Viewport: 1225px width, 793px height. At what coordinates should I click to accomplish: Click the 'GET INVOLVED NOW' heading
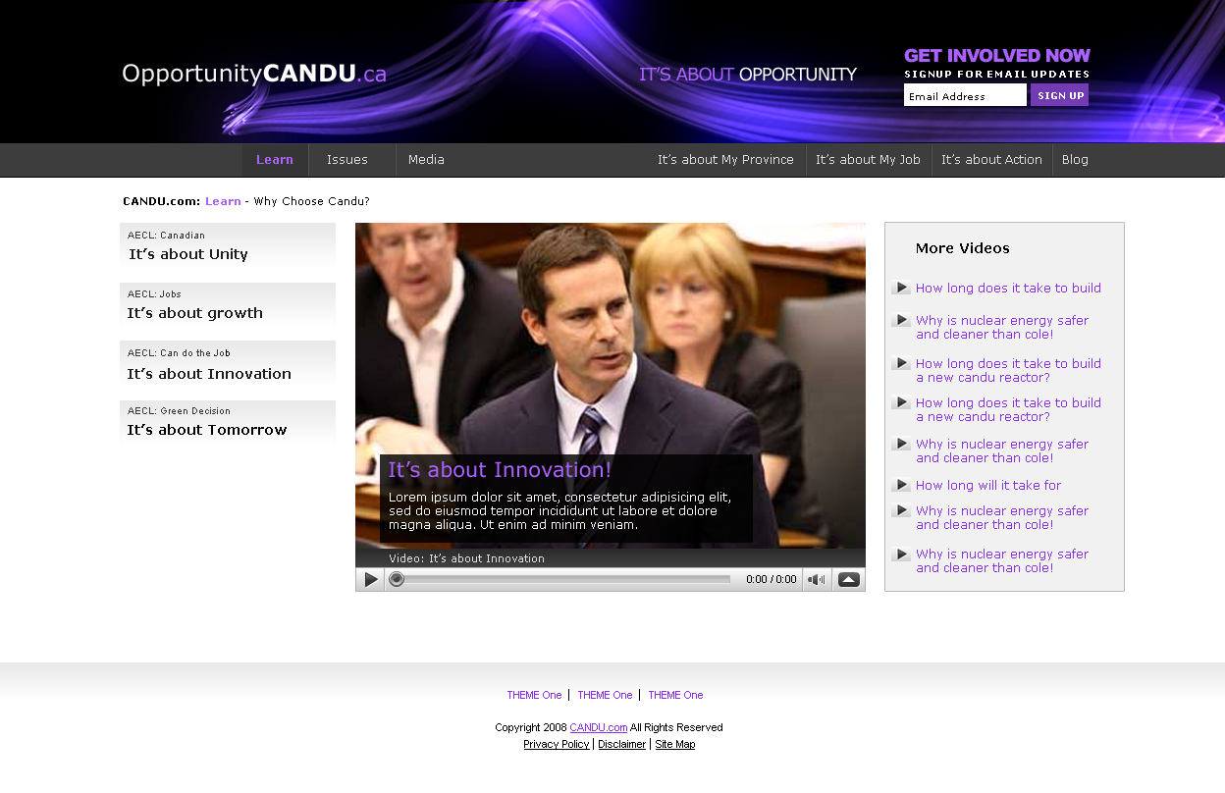click(x=997, y=56)
